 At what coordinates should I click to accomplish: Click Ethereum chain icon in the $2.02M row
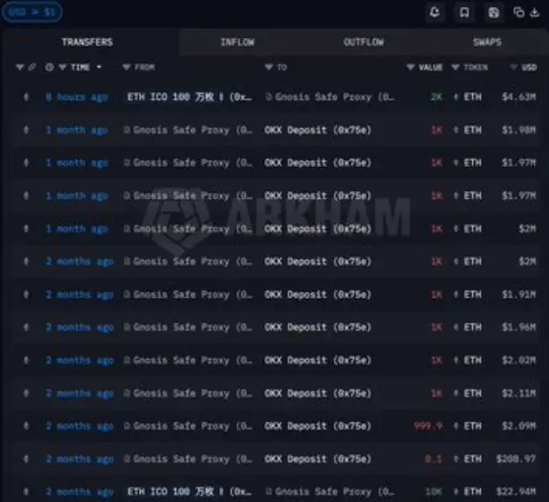(26, 361)
